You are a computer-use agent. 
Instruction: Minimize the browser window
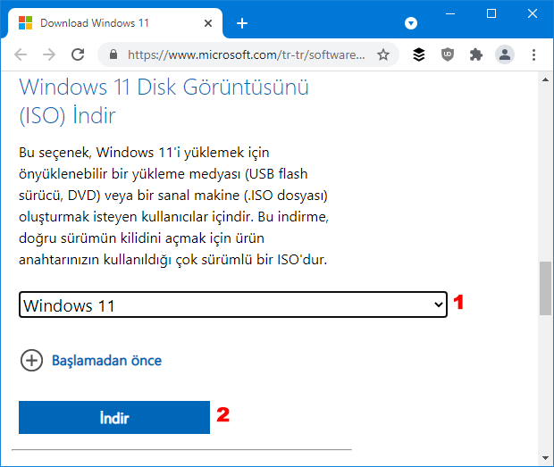pos(450,14)
